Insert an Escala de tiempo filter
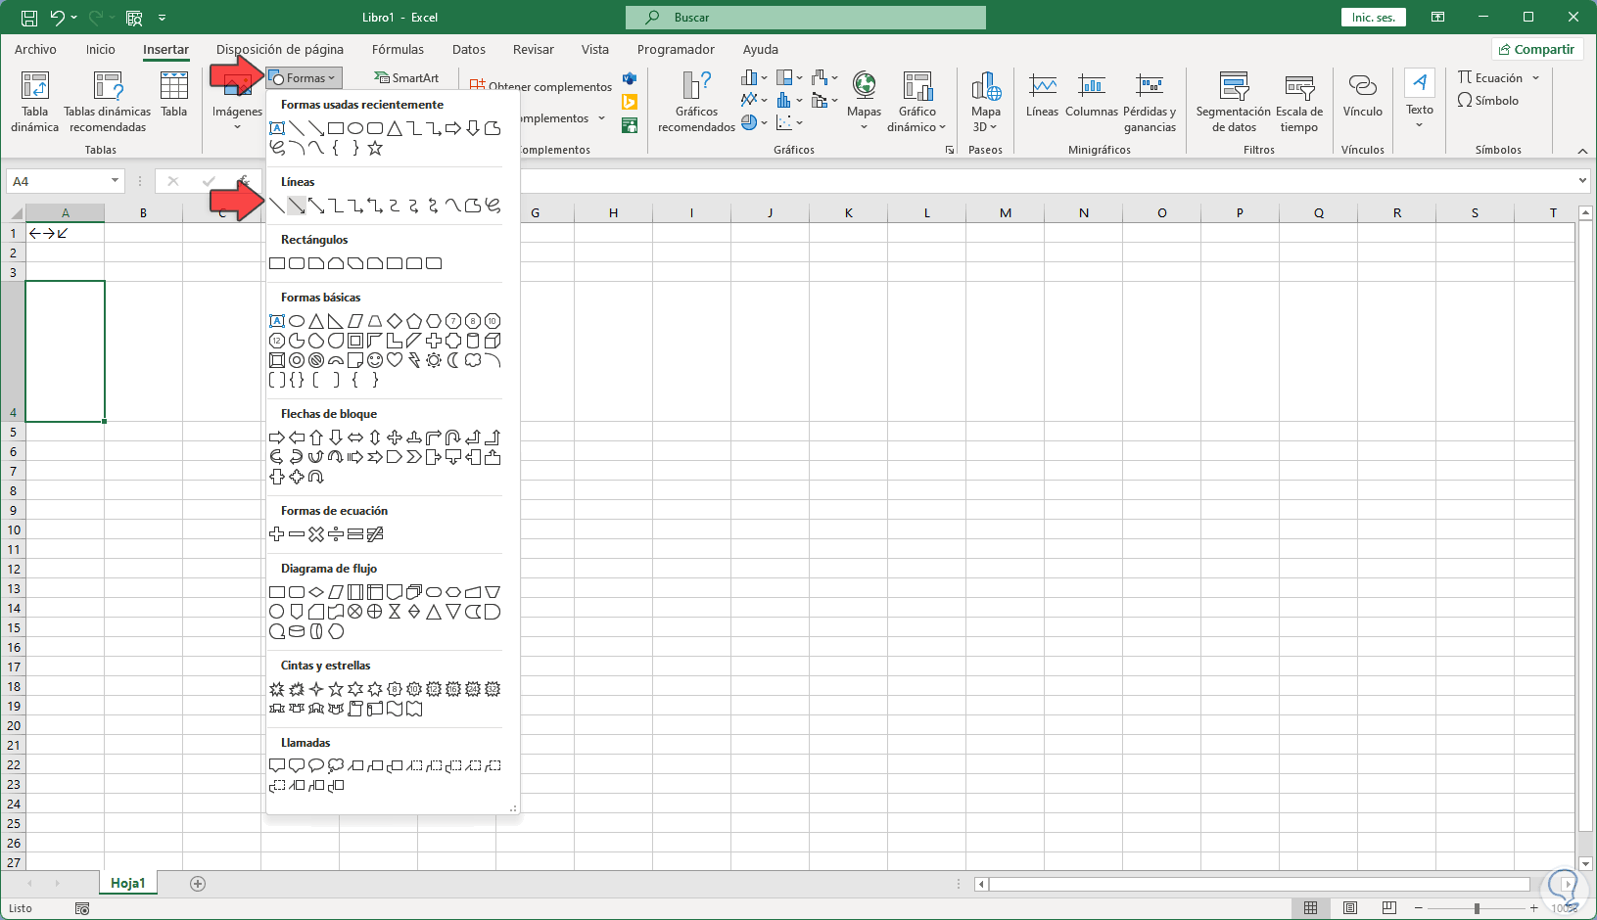 coord(1299,102)
